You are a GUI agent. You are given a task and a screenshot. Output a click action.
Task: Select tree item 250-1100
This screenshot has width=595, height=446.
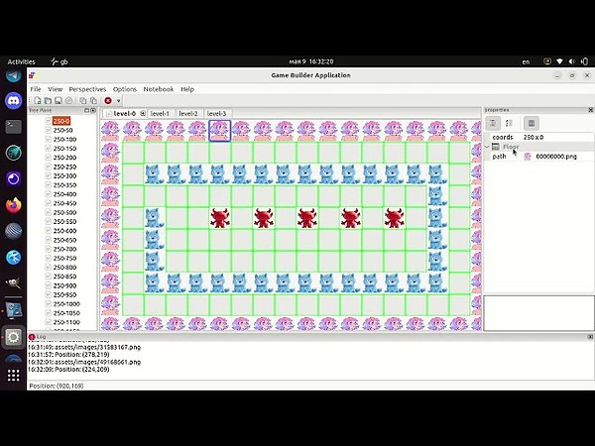(x=66, y=322)
